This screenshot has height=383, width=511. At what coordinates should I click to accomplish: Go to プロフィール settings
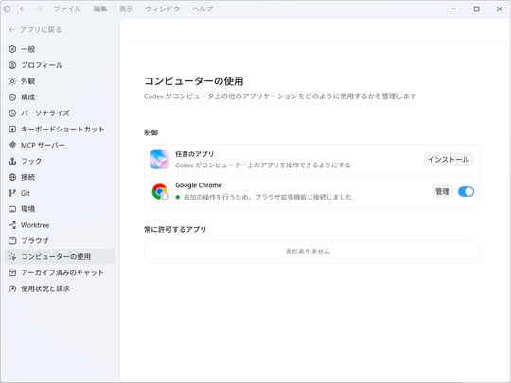click(42, 65)
